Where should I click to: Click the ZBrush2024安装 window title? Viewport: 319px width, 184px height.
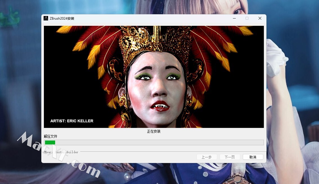(x=62, y=19)
